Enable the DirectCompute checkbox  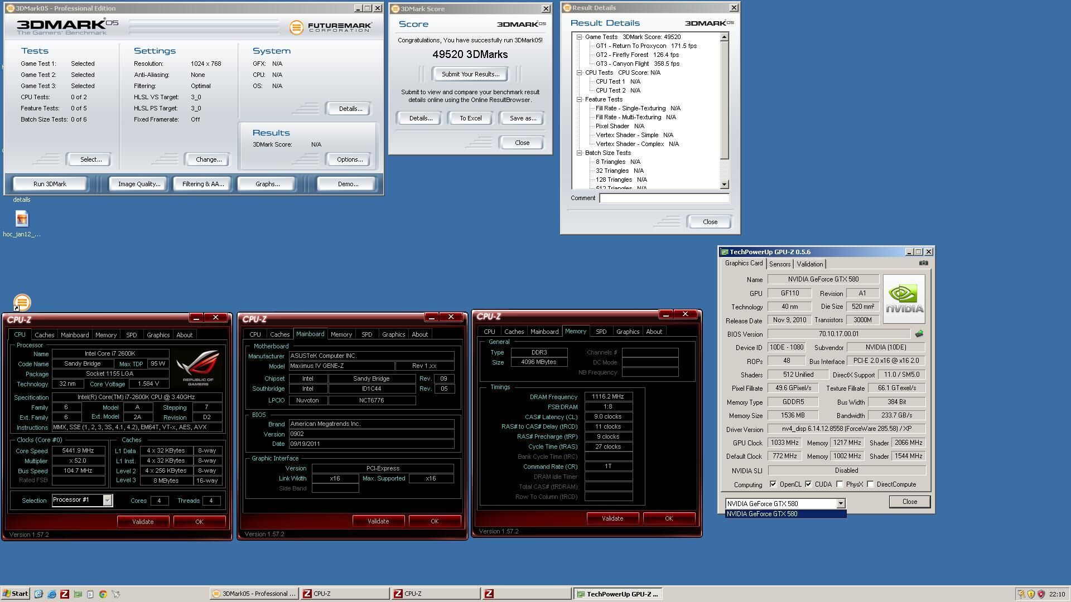coord(870,484)
